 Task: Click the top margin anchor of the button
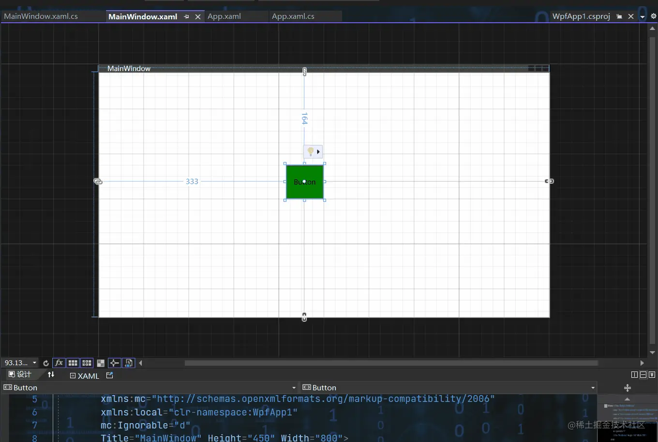tap(304, 72)
